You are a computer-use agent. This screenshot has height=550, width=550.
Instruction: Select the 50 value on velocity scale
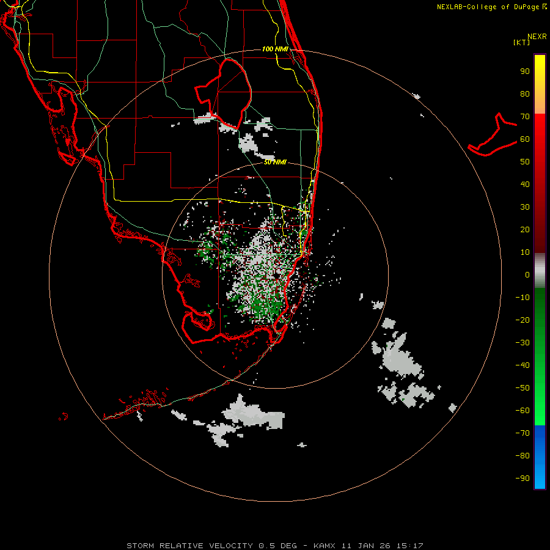pos(525,162)
